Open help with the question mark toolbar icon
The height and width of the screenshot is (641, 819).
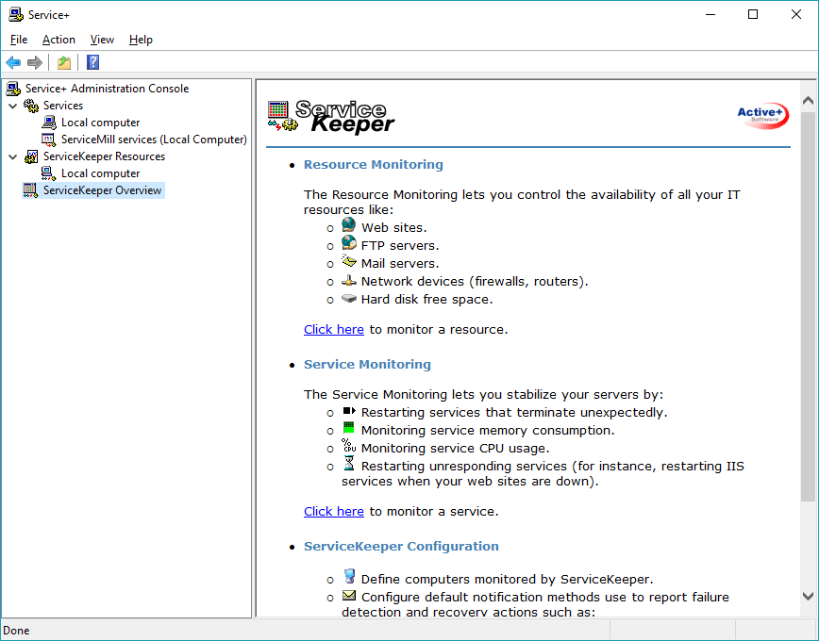tap(93, 62)
